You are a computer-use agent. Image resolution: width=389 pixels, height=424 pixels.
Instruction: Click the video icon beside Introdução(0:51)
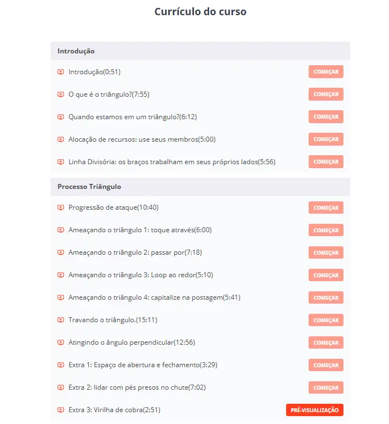pos(61,72)
